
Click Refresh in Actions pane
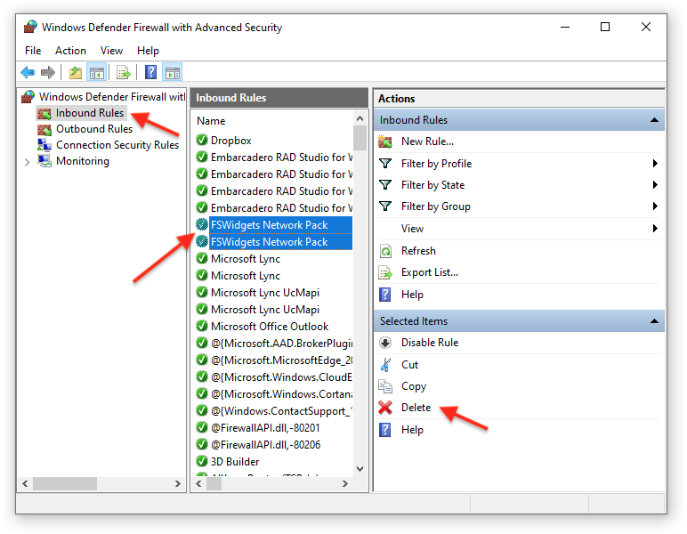pos(418,251)
